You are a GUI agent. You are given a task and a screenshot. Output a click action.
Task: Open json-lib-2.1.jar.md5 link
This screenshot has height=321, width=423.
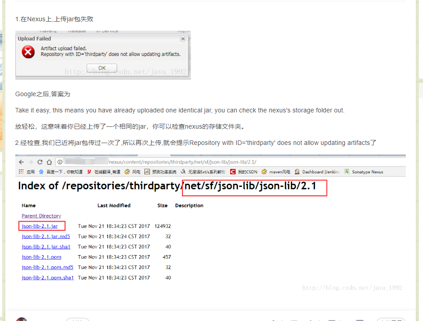point(46,236)
